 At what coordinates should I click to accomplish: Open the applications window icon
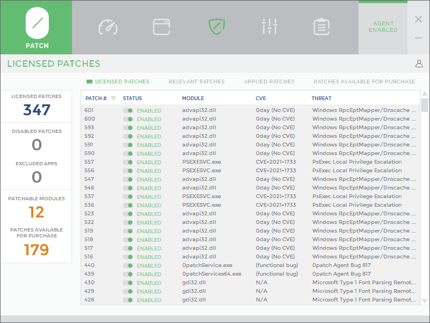[x=161, y=27]
